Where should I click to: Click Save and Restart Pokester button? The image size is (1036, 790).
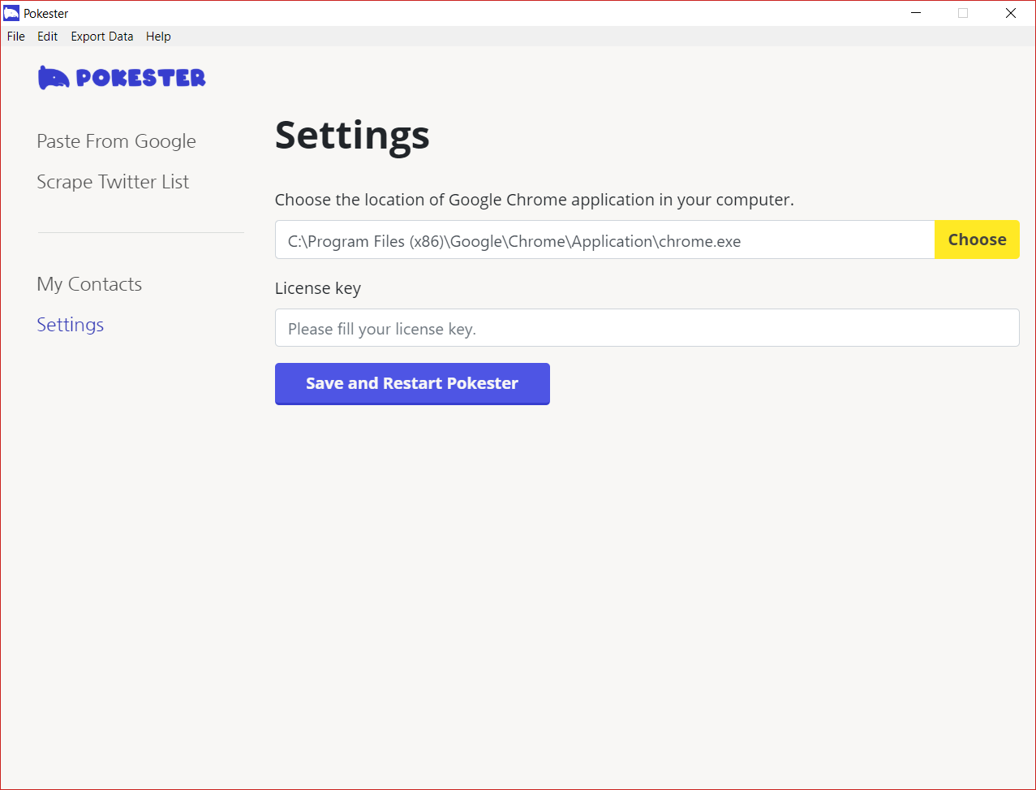(x=412, y=383)
